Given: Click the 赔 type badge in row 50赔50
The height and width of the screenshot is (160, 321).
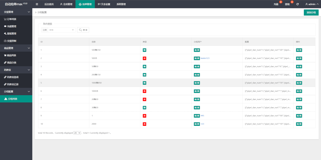Looking at the screenshot, I should (144, 66).
